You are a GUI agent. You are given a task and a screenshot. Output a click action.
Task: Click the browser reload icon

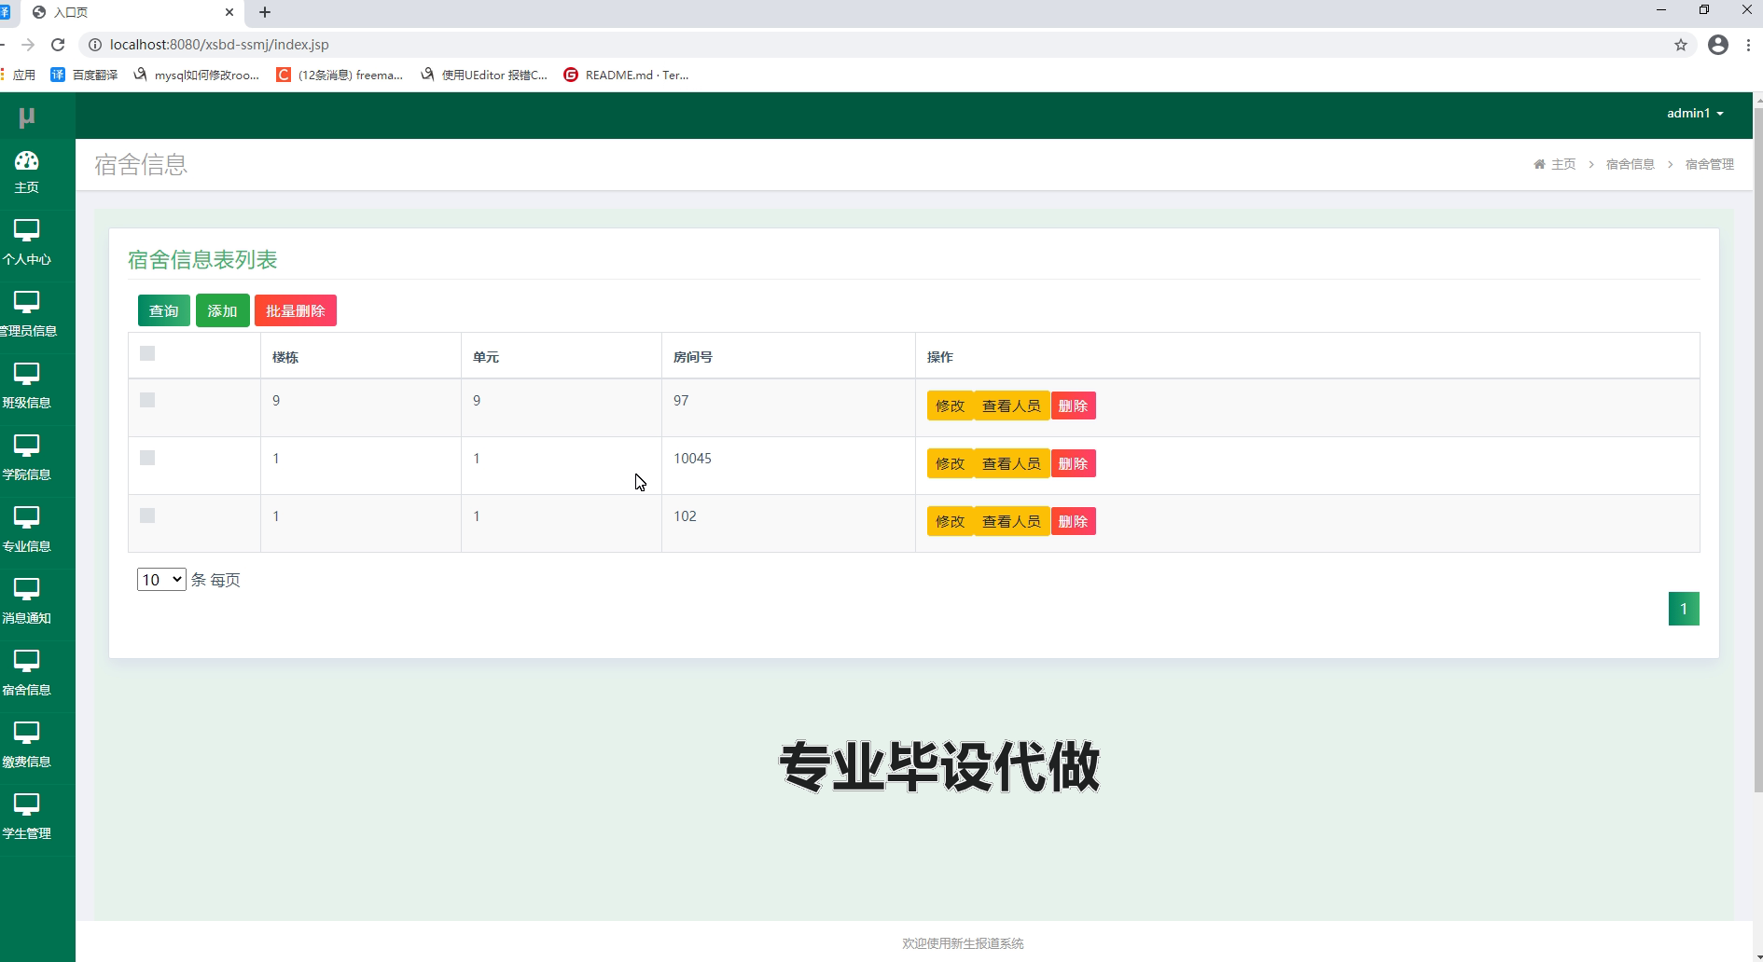pos(58,45)
